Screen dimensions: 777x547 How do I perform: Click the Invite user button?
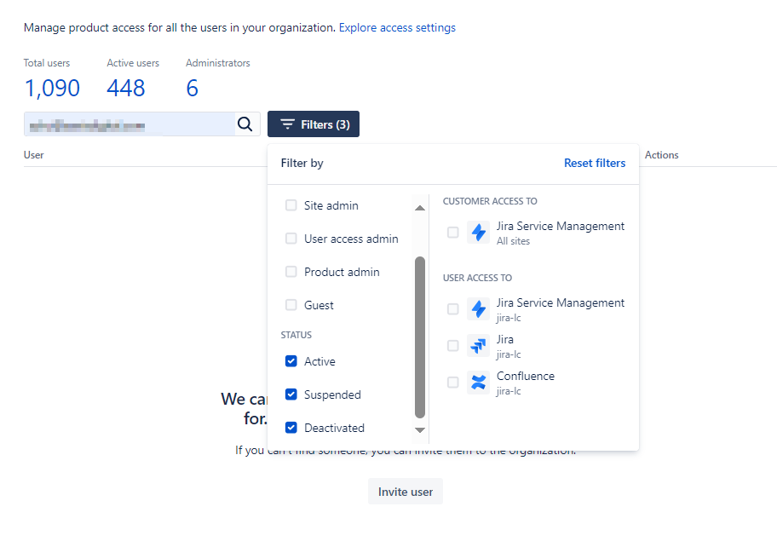tap(405, 491)
